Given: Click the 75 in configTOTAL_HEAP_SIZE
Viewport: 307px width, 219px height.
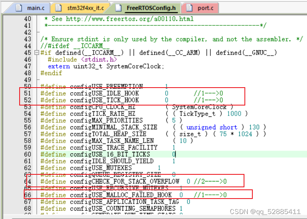Looking at the screenshot, I should (x=223, y=134).
